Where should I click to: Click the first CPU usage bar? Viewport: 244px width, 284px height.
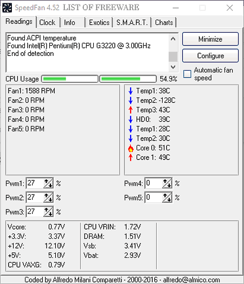click(70, 79)
